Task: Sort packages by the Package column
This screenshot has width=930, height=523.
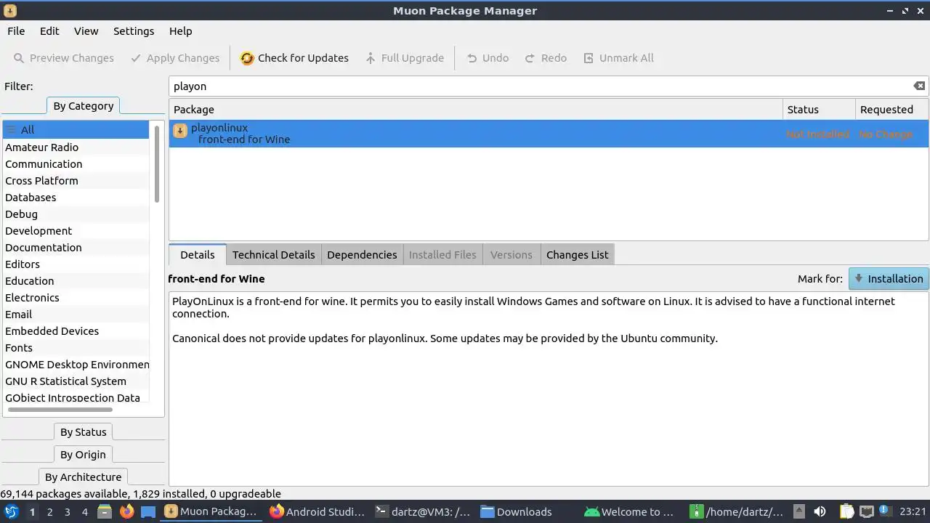Action: [475, 109]
